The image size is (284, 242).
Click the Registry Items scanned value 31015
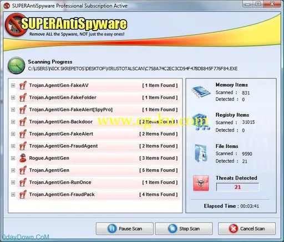click(x=248, y=122)
